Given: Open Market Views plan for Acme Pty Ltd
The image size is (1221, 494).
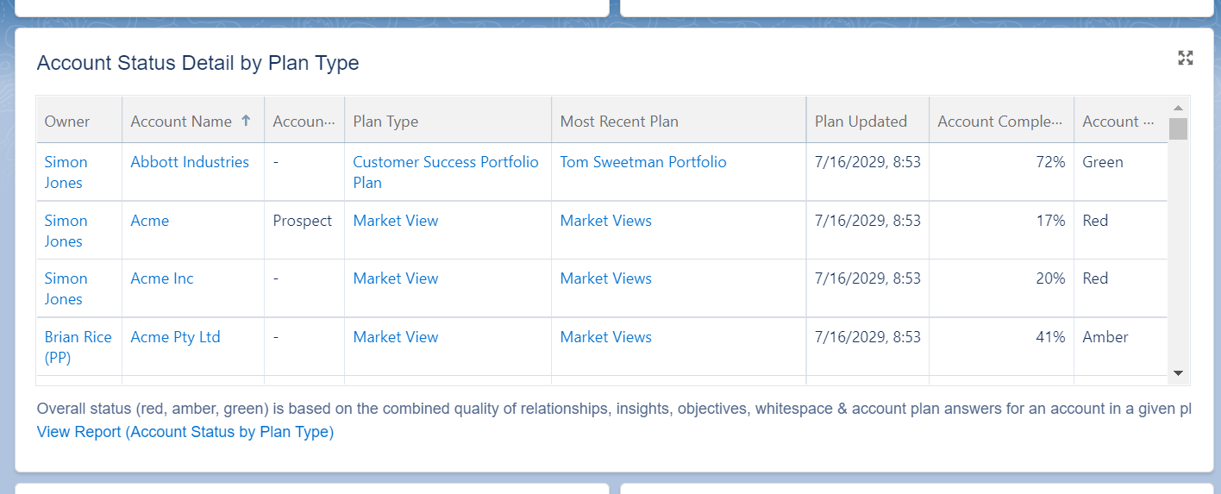Looking at the screenshot, I should pos(606,337).
